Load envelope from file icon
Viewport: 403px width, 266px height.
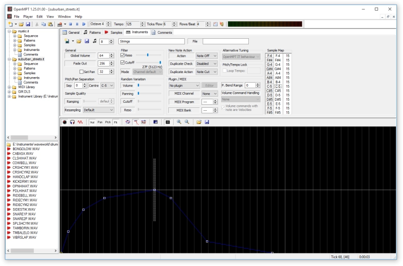click(x=199, y=122)
